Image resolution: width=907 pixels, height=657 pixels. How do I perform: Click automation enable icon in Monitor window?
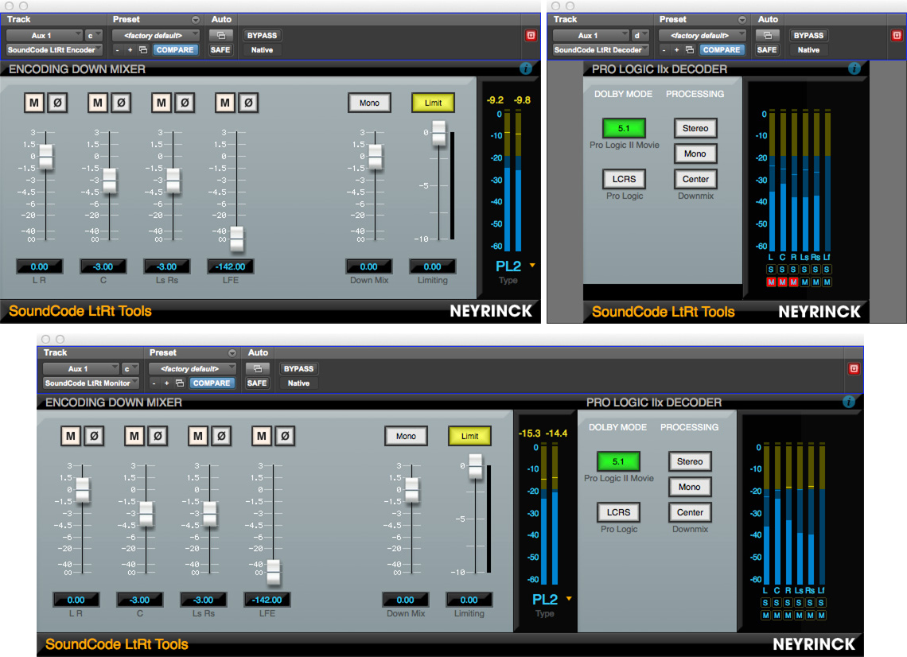coord(258,368)
